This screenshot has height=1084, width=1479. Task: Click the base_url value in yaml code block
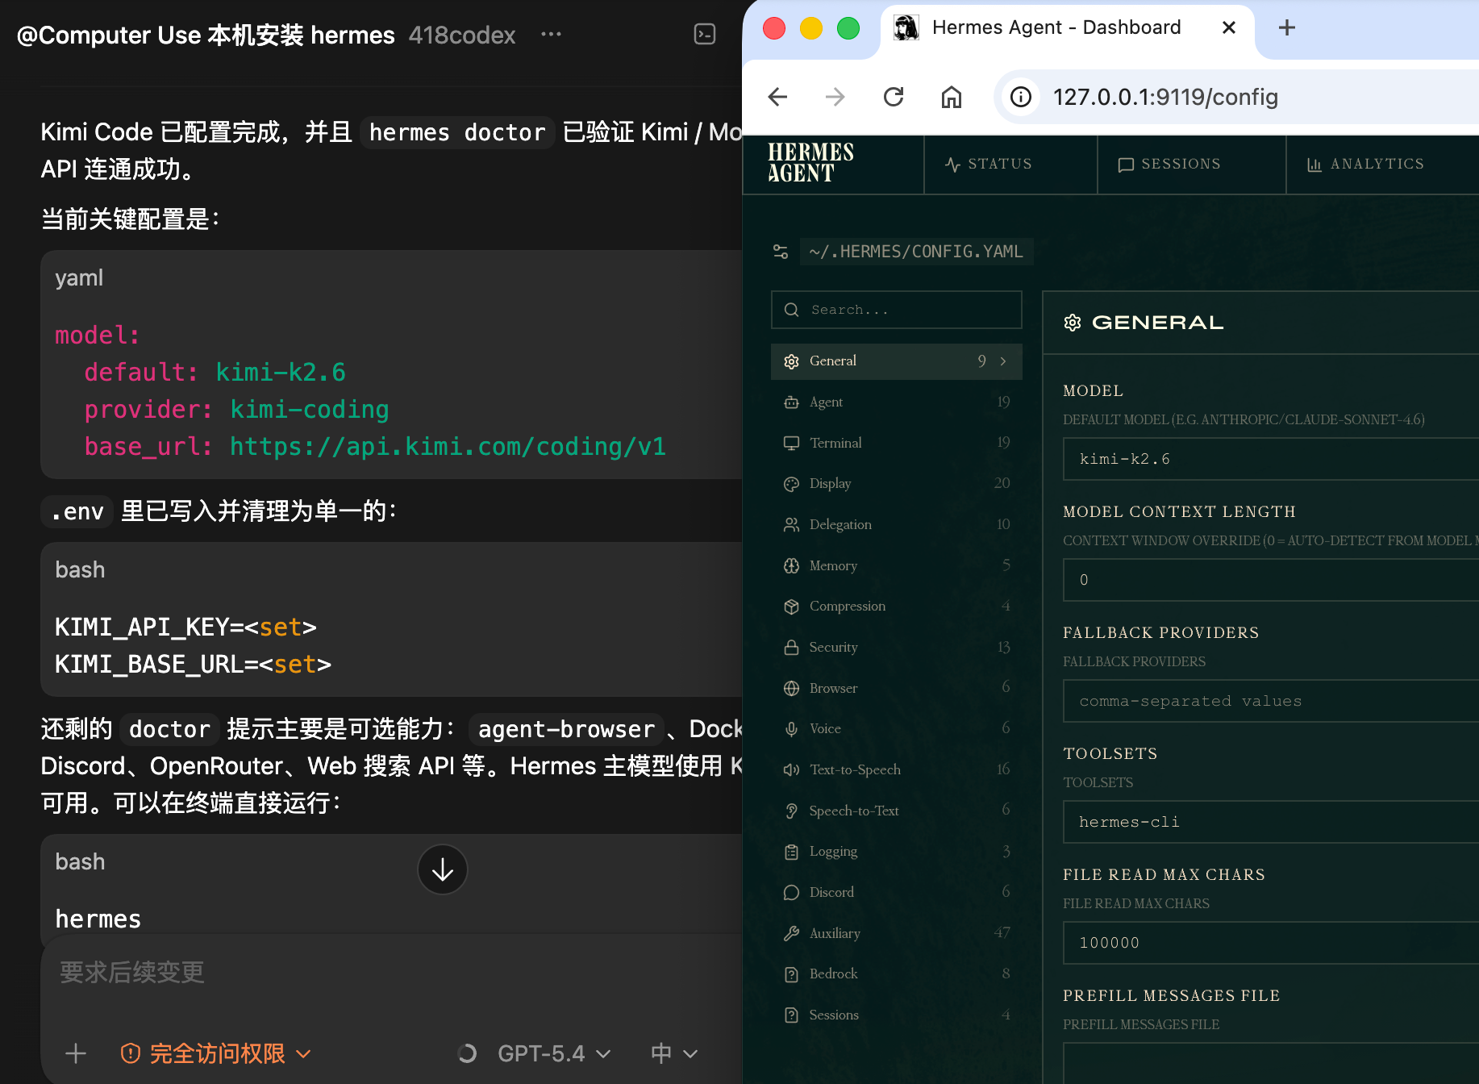point(448,447)
